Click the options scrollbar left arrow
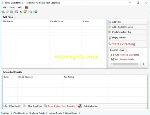Viewport: 150px width, 115px height. pos(111,64)
